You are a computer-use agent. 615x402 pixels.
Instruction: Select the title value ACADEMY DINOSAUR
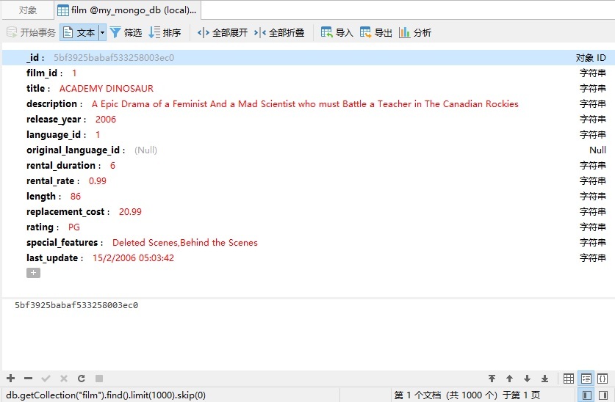click(x=107, y=89)
